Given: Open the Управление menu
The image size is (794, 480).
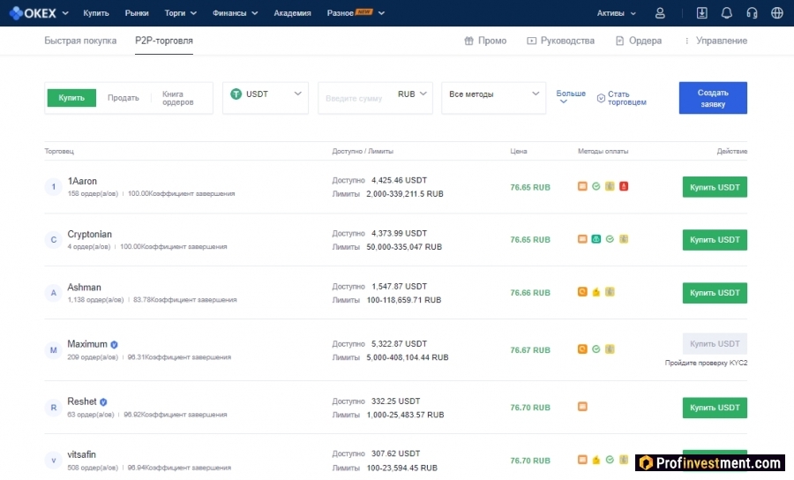Looking at the screenshot, I should pyautogui.click(x=715, y=41).
